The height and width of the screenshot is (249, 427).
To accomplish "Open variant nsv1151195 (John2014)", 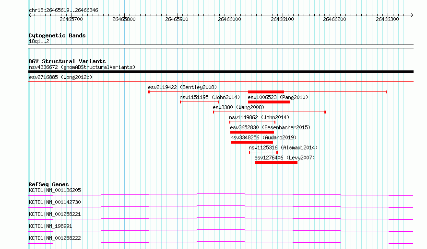I will pos(210,97).
